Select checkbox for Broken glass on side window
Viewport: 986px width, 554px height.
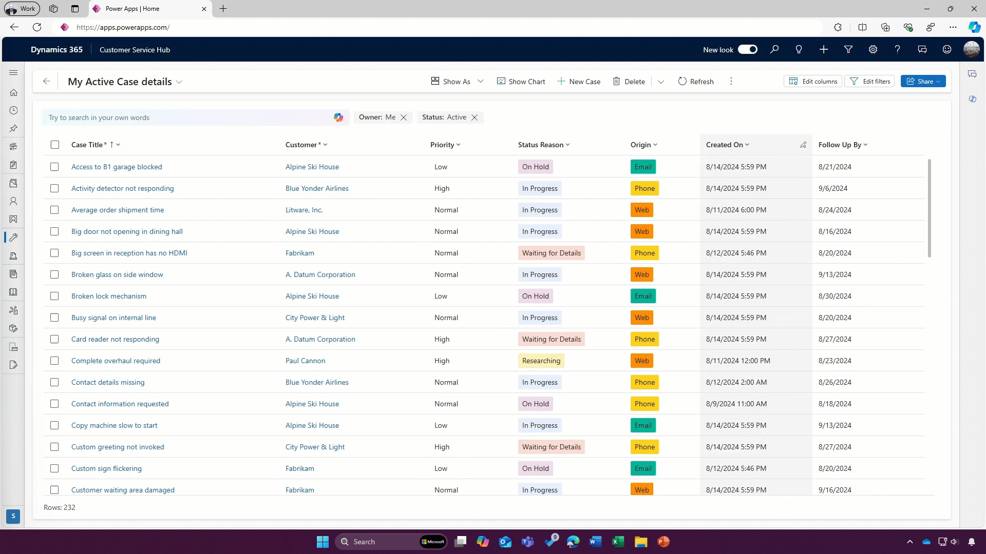click(x=54, y=274)
